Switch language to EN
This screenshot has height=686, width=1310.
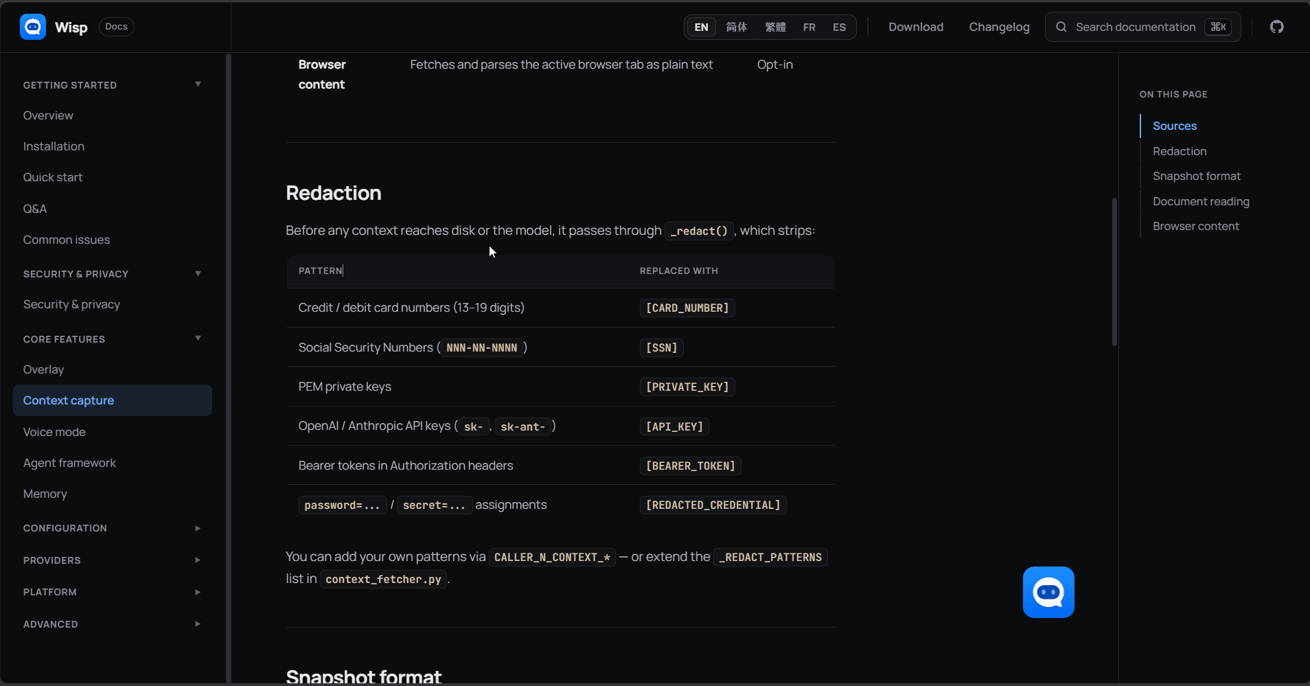click(x=701, y=27)
